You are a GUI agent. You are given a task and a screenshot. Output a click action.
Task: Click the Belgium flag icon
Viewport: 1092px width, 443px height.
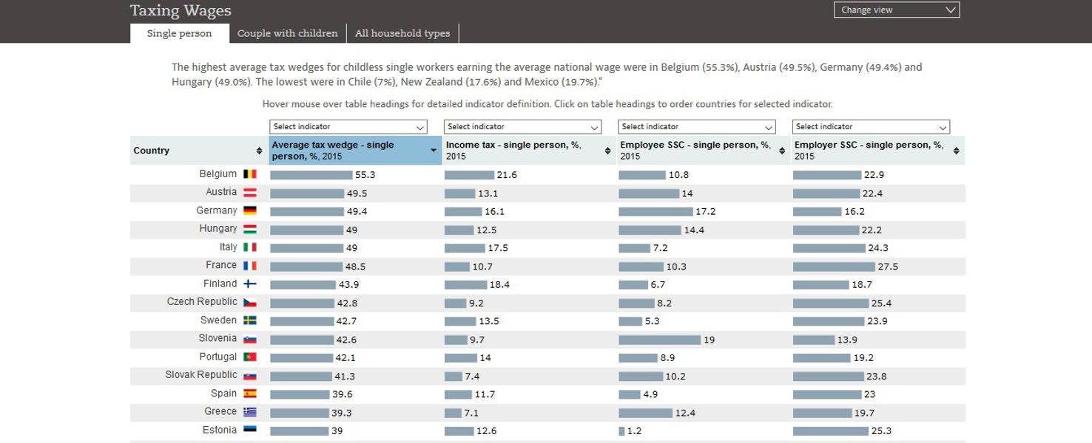coord(250,174)
